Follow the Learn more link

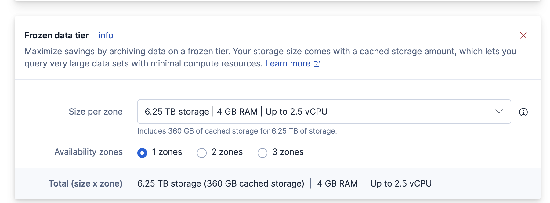288,64
